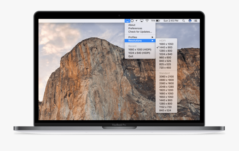This screenshot has height=151, width=239.
Task: Open the About menu item
Action: (140, 25)
